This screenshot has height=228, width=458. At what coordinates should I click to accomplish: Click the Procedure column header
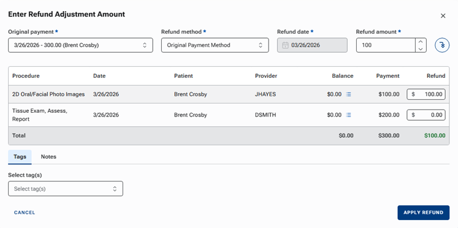tap(26, 76)
